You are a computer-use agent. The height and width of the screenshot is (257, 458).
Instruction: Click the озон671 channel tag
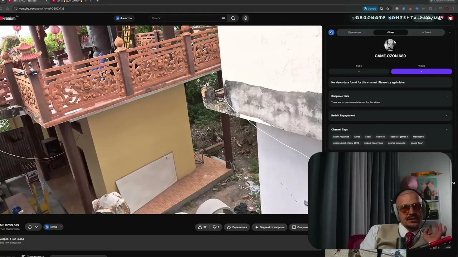pos(381,137)
